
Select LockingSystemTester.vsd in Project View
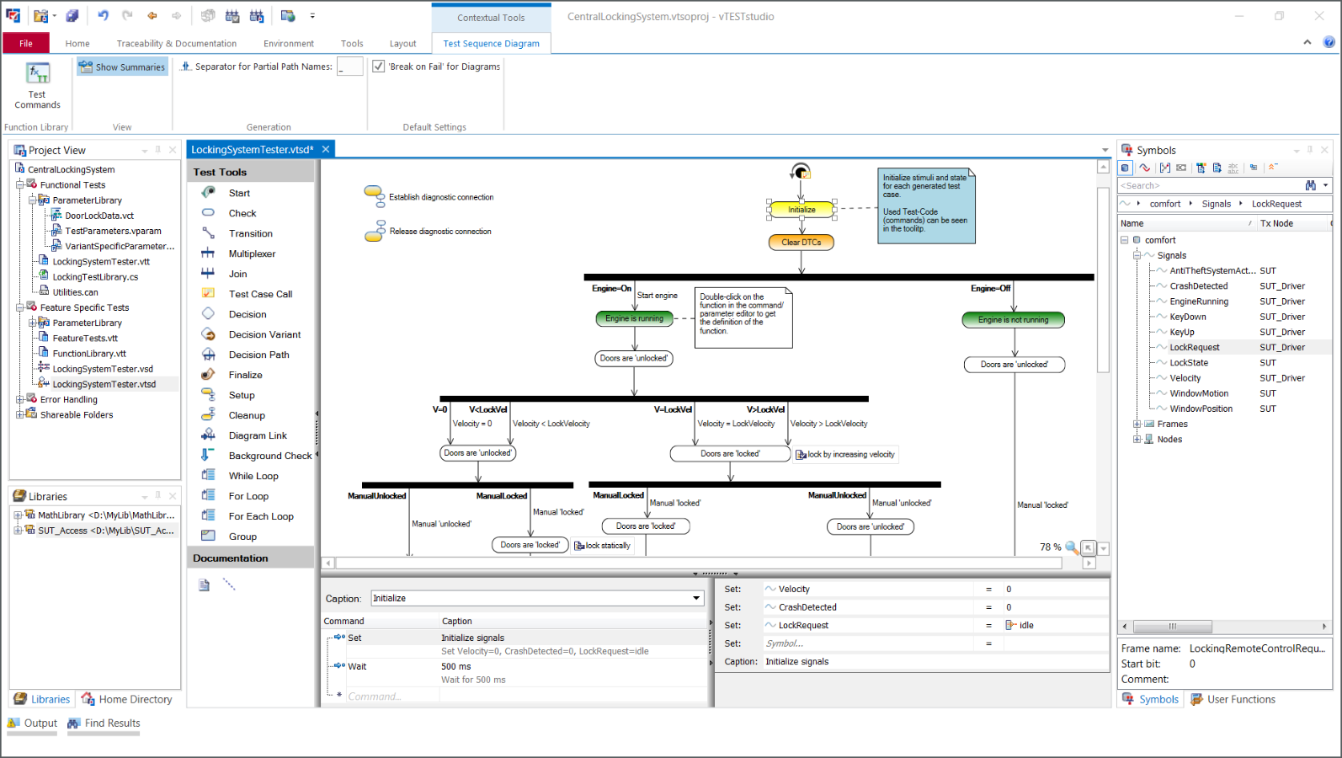pyautogui.click(x=103, y=369)
